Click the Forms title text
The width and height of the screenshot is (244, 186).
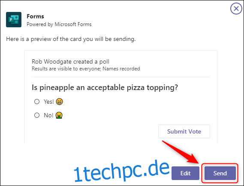35,16
